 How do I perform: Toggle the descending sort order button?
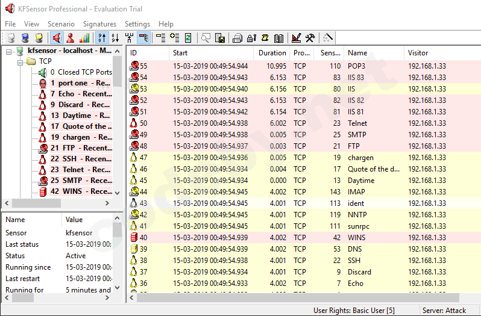point(115,38)
